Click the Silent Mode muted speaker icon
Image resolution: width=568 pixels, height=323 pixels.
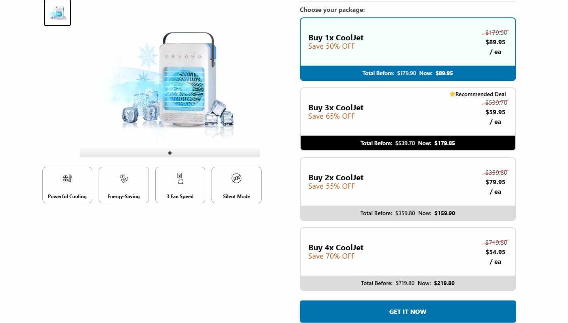(236, 178)
